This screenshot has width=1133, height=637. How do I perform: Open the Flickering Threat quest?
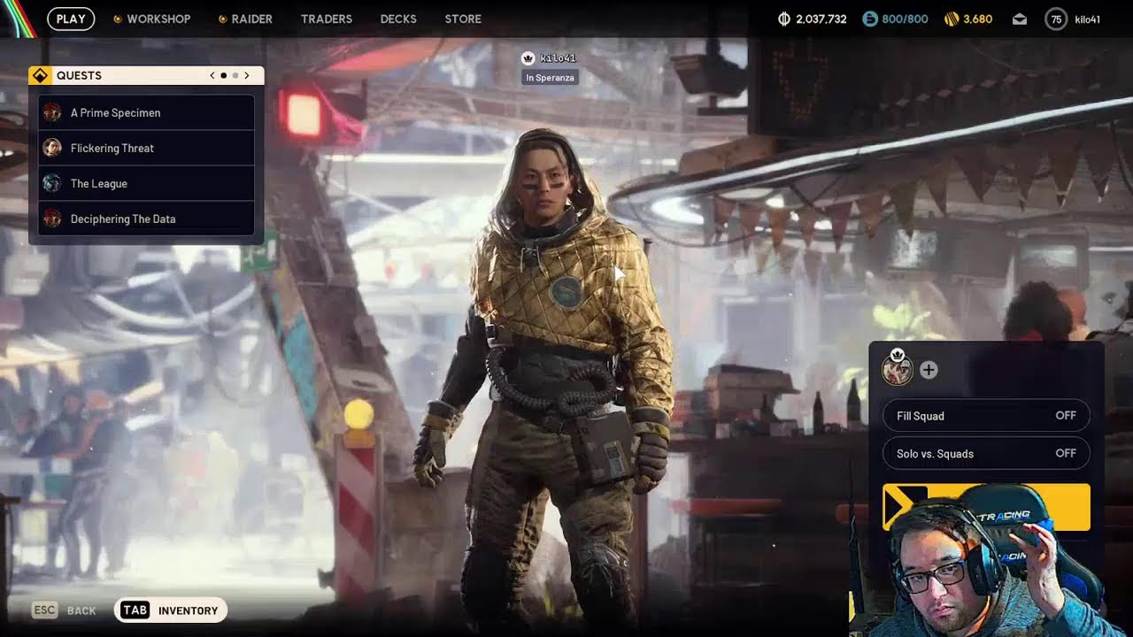146,148
